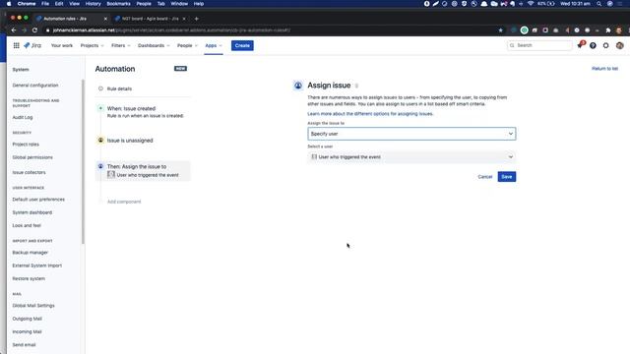Open Project roles in the sidebar
This screenshot has height=354, width=630.
click(x=26, y=145)
